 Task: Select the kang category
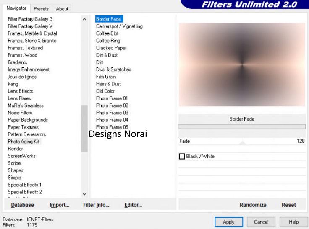point(13,84)
